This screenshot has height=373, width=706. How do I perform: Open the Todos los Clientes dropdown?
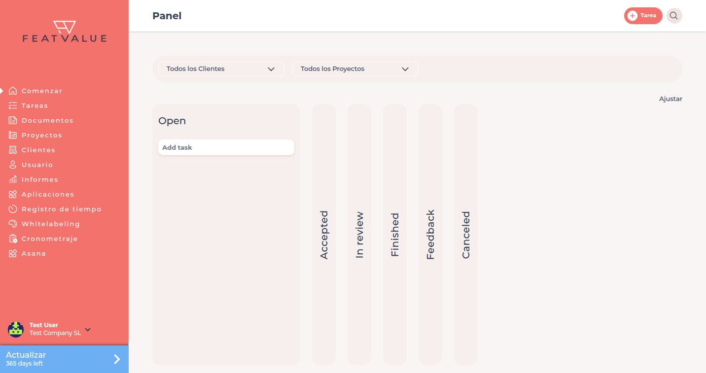(221, 69)
